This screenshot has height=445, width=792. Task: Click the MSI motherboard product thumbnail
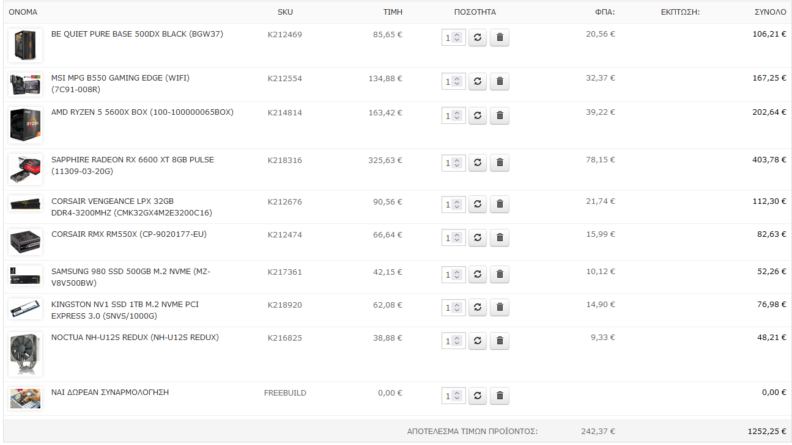pos(25,84)
